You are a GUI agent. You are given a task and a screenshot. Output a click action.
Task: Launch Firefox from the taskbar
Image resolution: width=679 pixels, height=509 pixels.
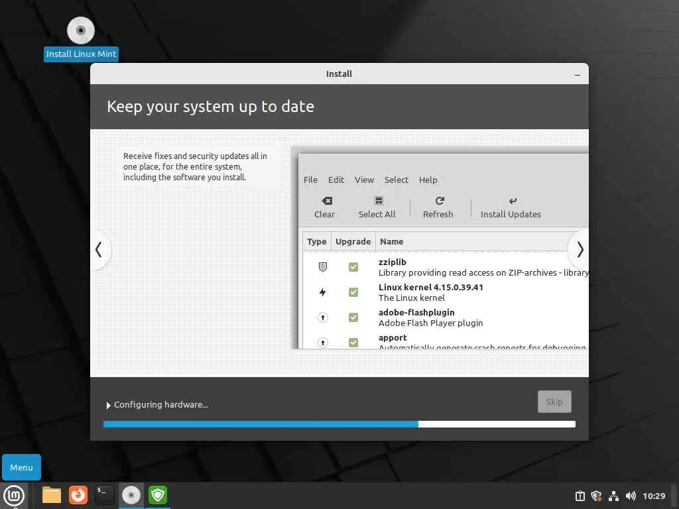(x=78, y=495)
